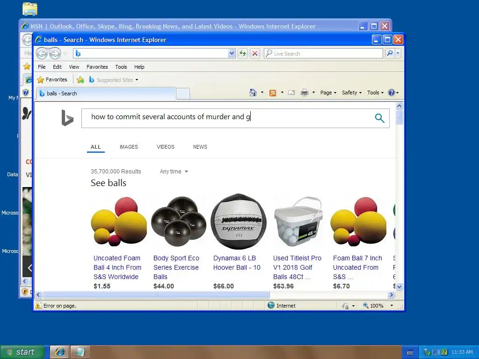Select the IMAGES results tab
This screenshot has height=359, width=479.
129,147
